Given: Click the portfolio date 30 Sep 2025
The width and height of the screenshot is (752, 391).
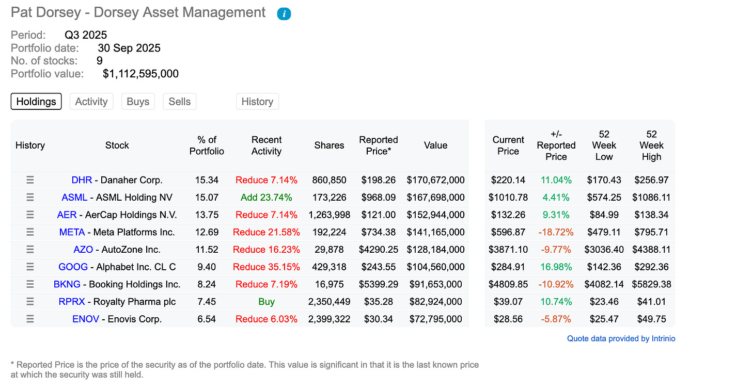Looking at the screenshot, I should (x=129, y=48).
